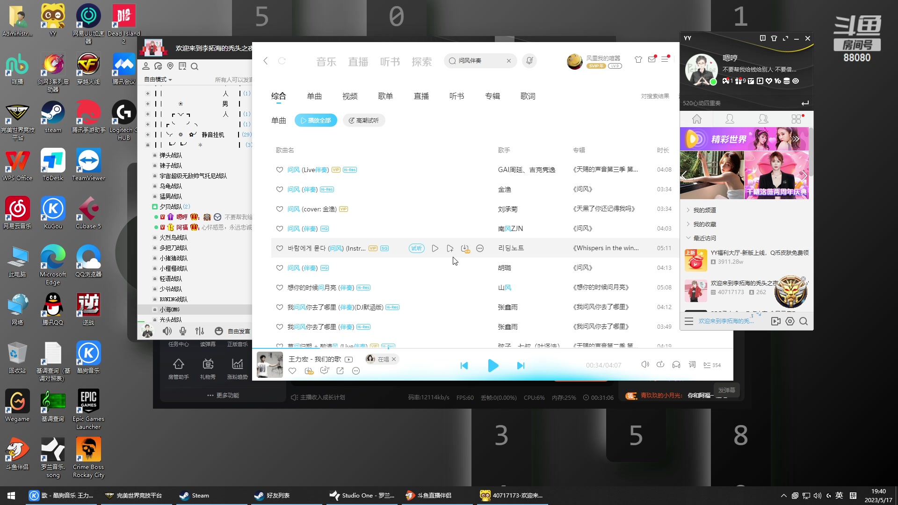Open the lyrics panel via the 词 icon
The width and height of the screenshot is (898, 505).
pyautogui.click(x=692, y=365)
